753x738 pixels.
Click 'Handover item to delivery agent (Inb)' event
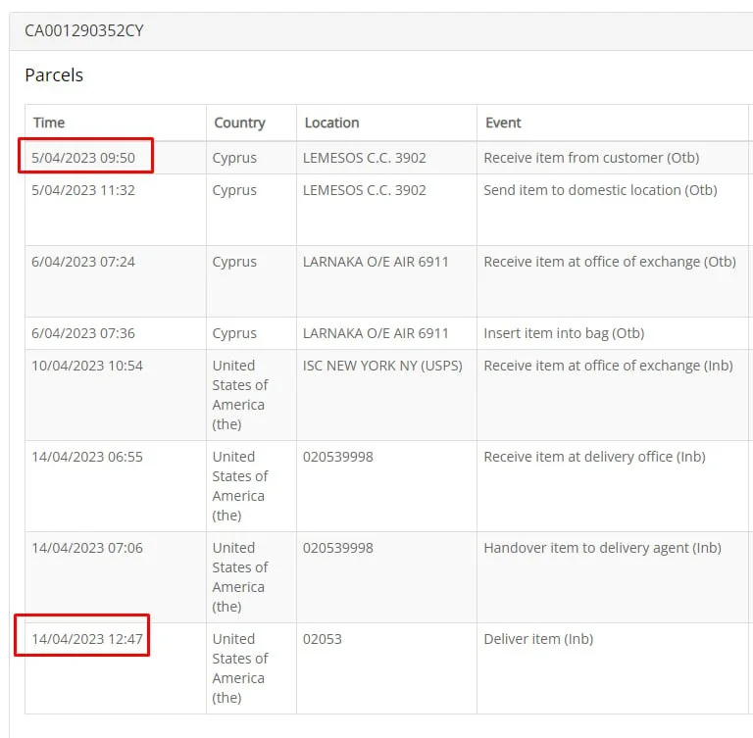602,548
